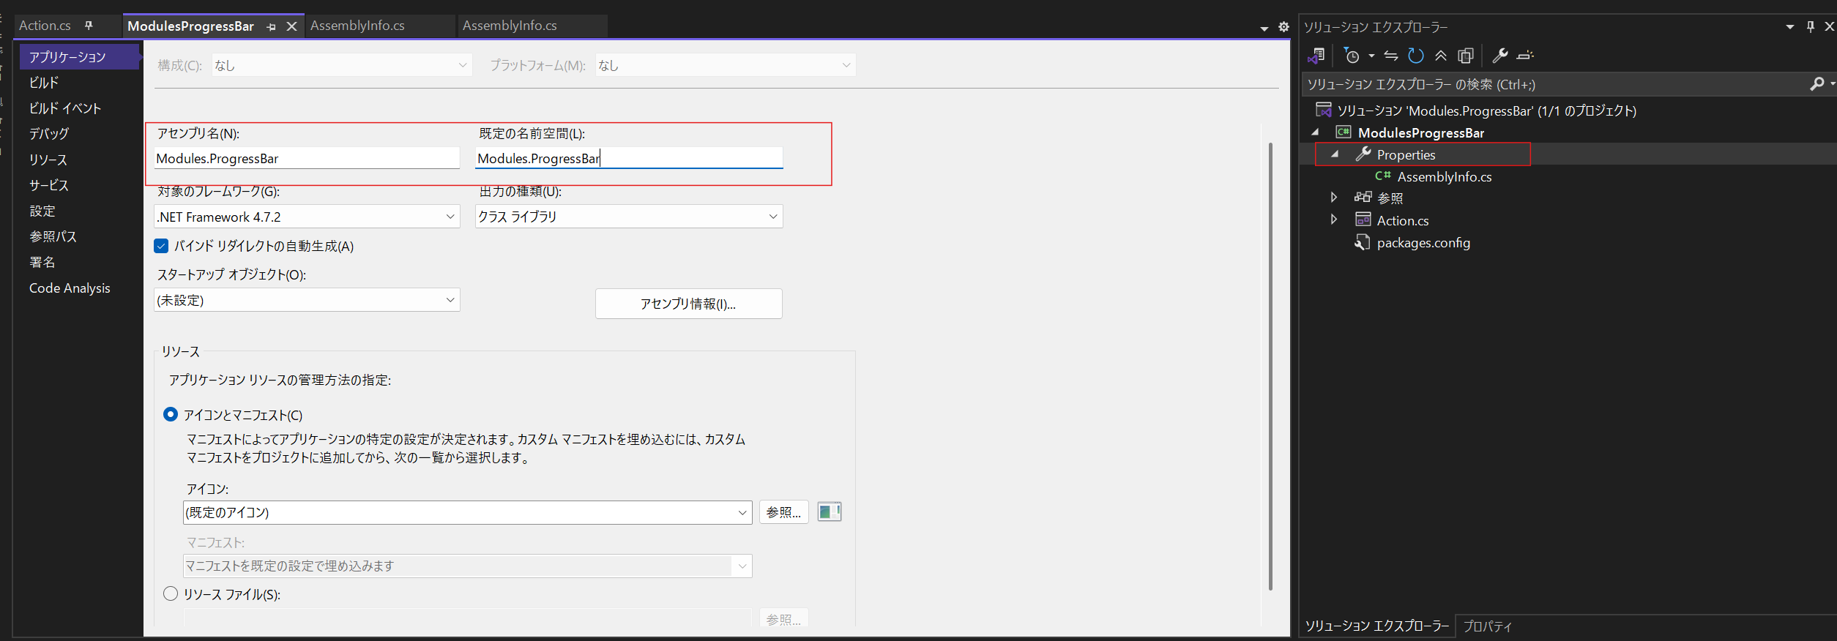This screenshot has height=641, width=1837.
Task: Open the 構成 configuration dropdown
Action: point(341,65)
